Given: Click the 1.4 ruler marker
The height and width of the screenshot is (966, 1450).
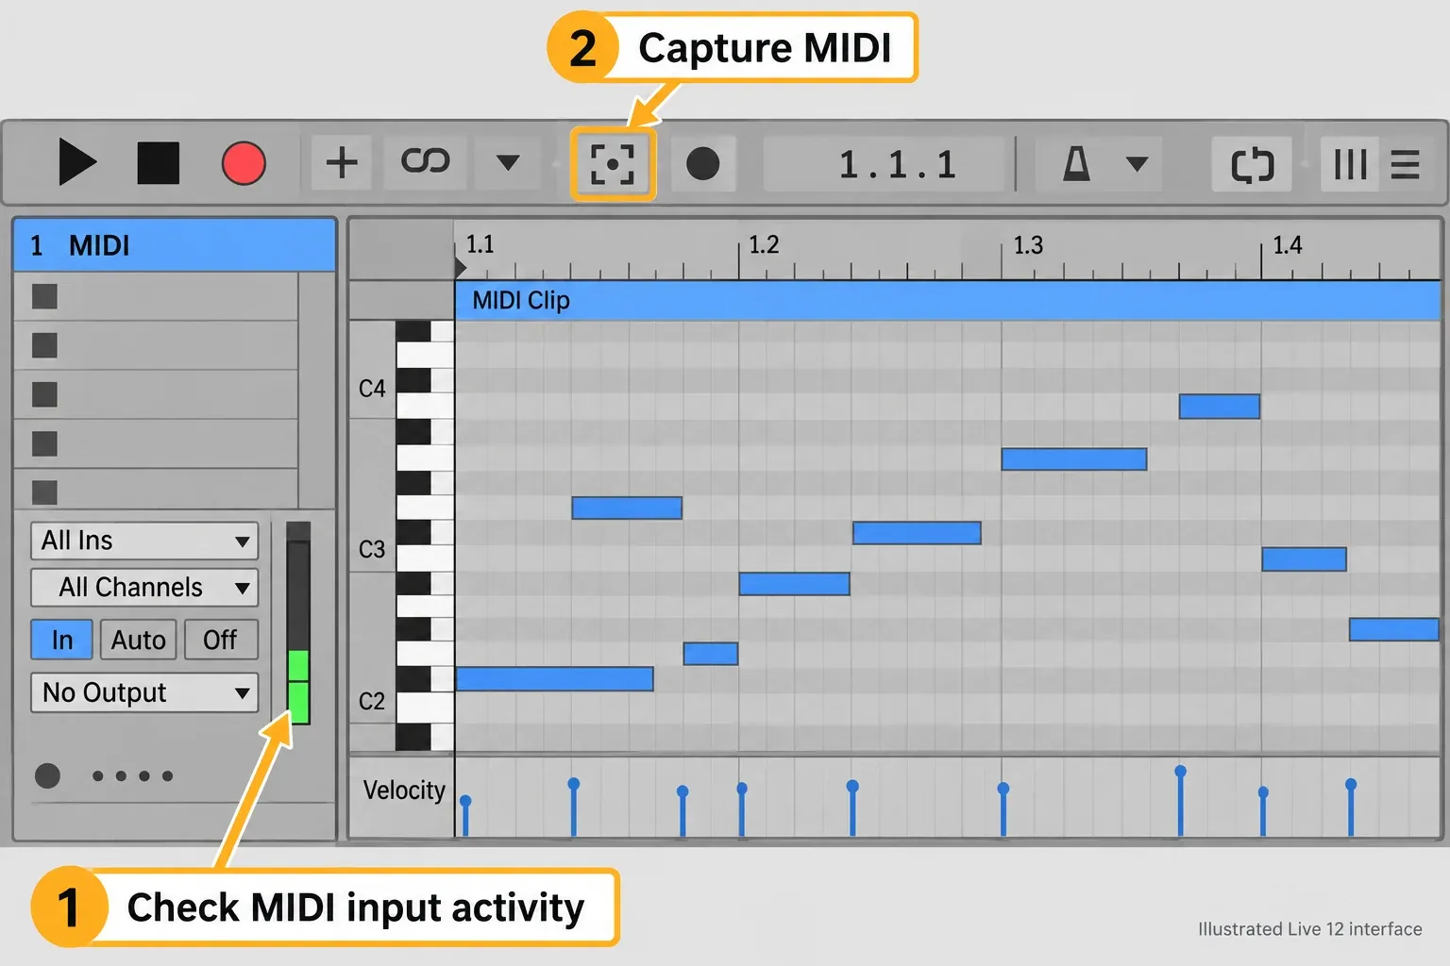Looking at the screenshot, I should [x=1287, y=245].
